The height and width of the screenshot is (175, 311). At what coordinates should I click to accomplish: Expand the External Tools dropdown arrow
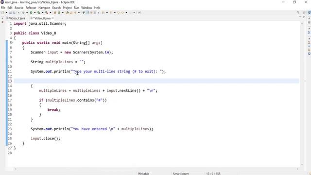pyautogui.click(x=51, y=13)
